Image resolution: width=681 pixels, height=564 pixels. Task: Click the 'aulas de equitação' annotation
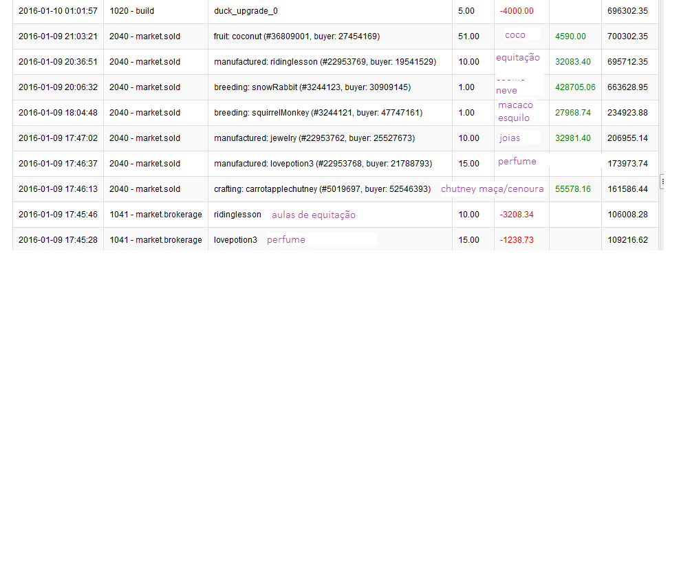pos(314,215)
